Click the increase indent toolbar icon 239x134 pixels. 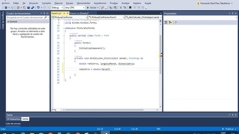pos(115,7)
